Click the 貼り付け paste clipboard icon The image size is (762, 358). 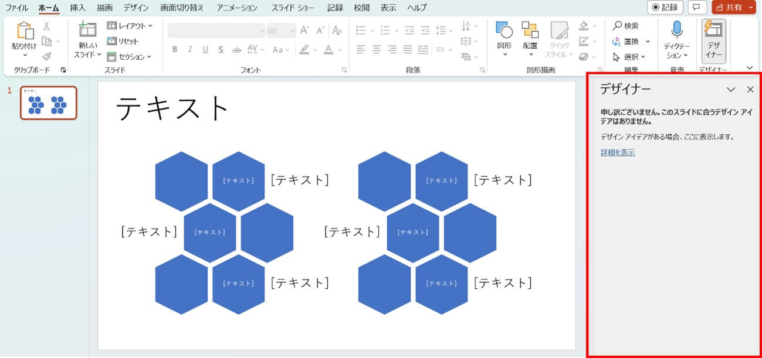[x=25, y=31]
